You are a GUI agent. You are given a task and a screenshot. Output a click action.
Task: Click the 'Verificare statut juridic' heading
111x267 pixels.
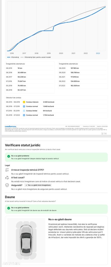click(23, 145)
